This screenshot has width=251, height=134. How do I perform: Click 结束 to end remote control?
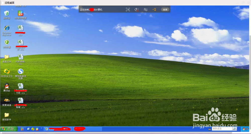pos(165,10)
